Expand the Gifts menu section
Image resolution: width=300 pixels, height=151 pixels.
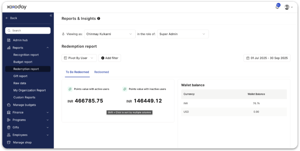coord(47,127)
